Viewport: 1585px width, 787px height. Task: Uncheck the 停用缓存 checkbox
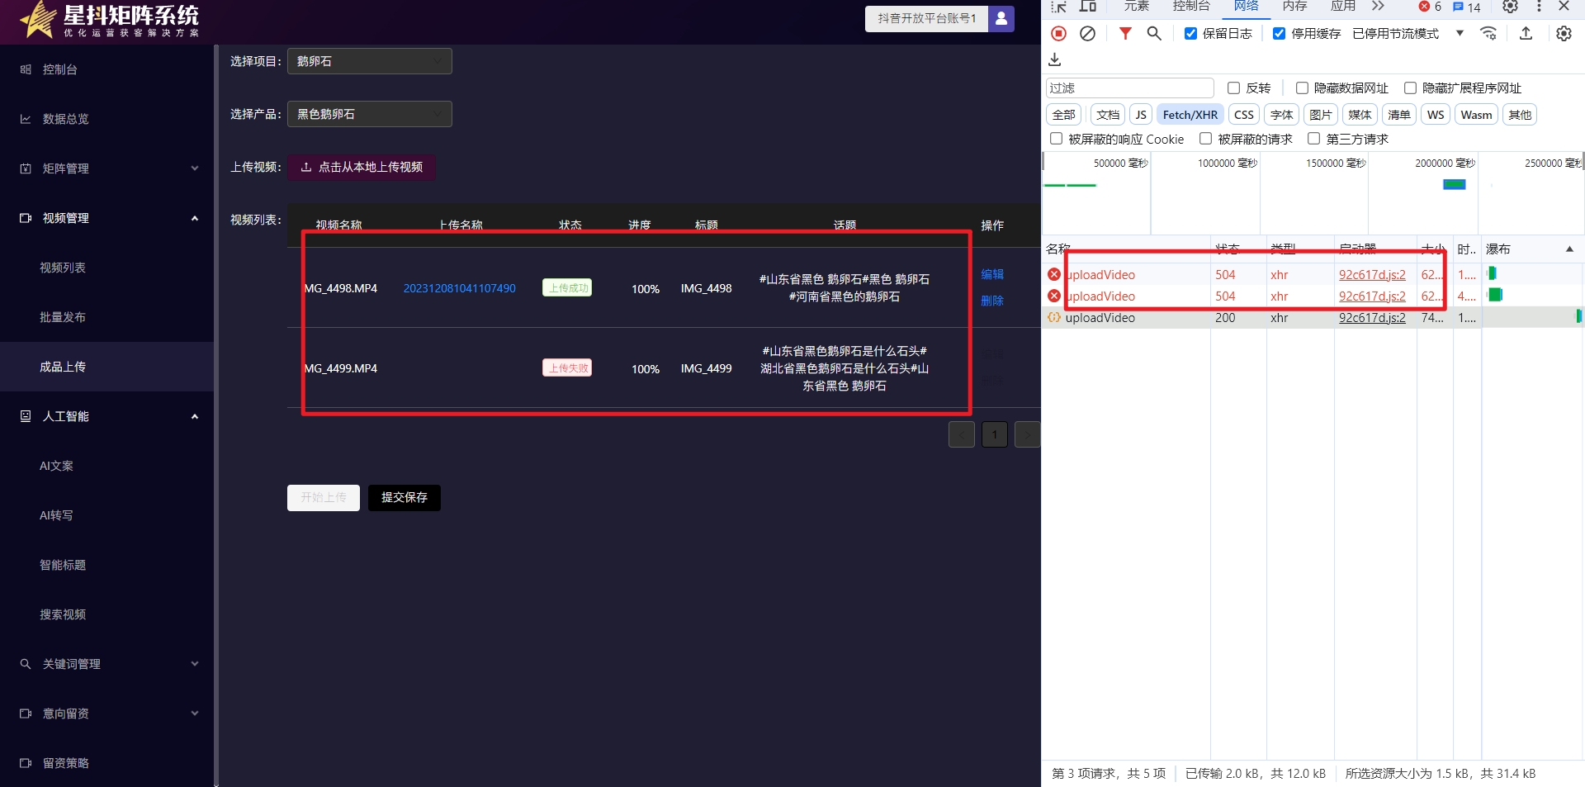click(x=1279, y=33)
